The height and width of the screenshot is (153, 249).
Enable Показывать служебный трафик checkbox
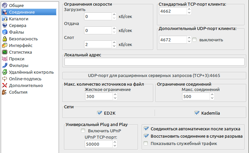click(x=146, y=143)
